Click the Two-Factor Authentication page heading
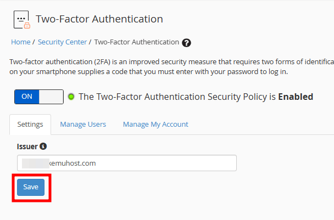This screenshot has width=334, height=220. pos(99,19)
